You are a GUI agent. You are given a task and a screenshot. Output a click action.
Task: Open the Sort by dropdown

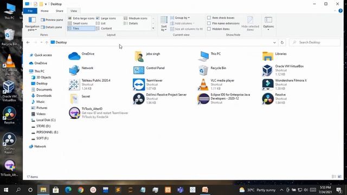[164, 24]
